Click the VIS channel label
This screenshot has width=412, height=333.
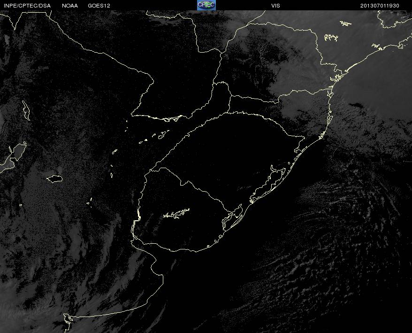tap(275, 6)
